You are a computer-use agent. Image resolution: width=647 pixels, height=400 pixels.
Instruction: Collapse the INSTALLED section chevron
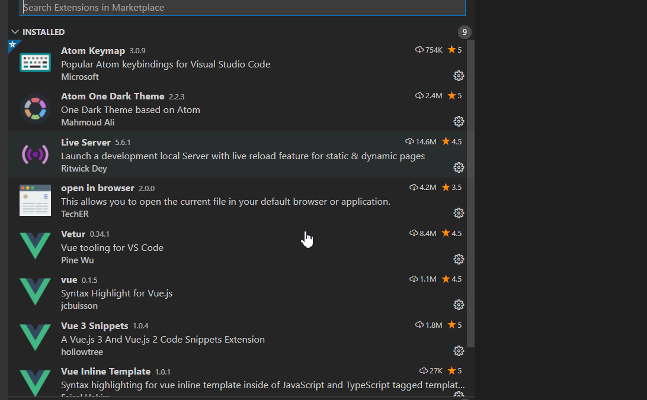(x=15, y=32)
